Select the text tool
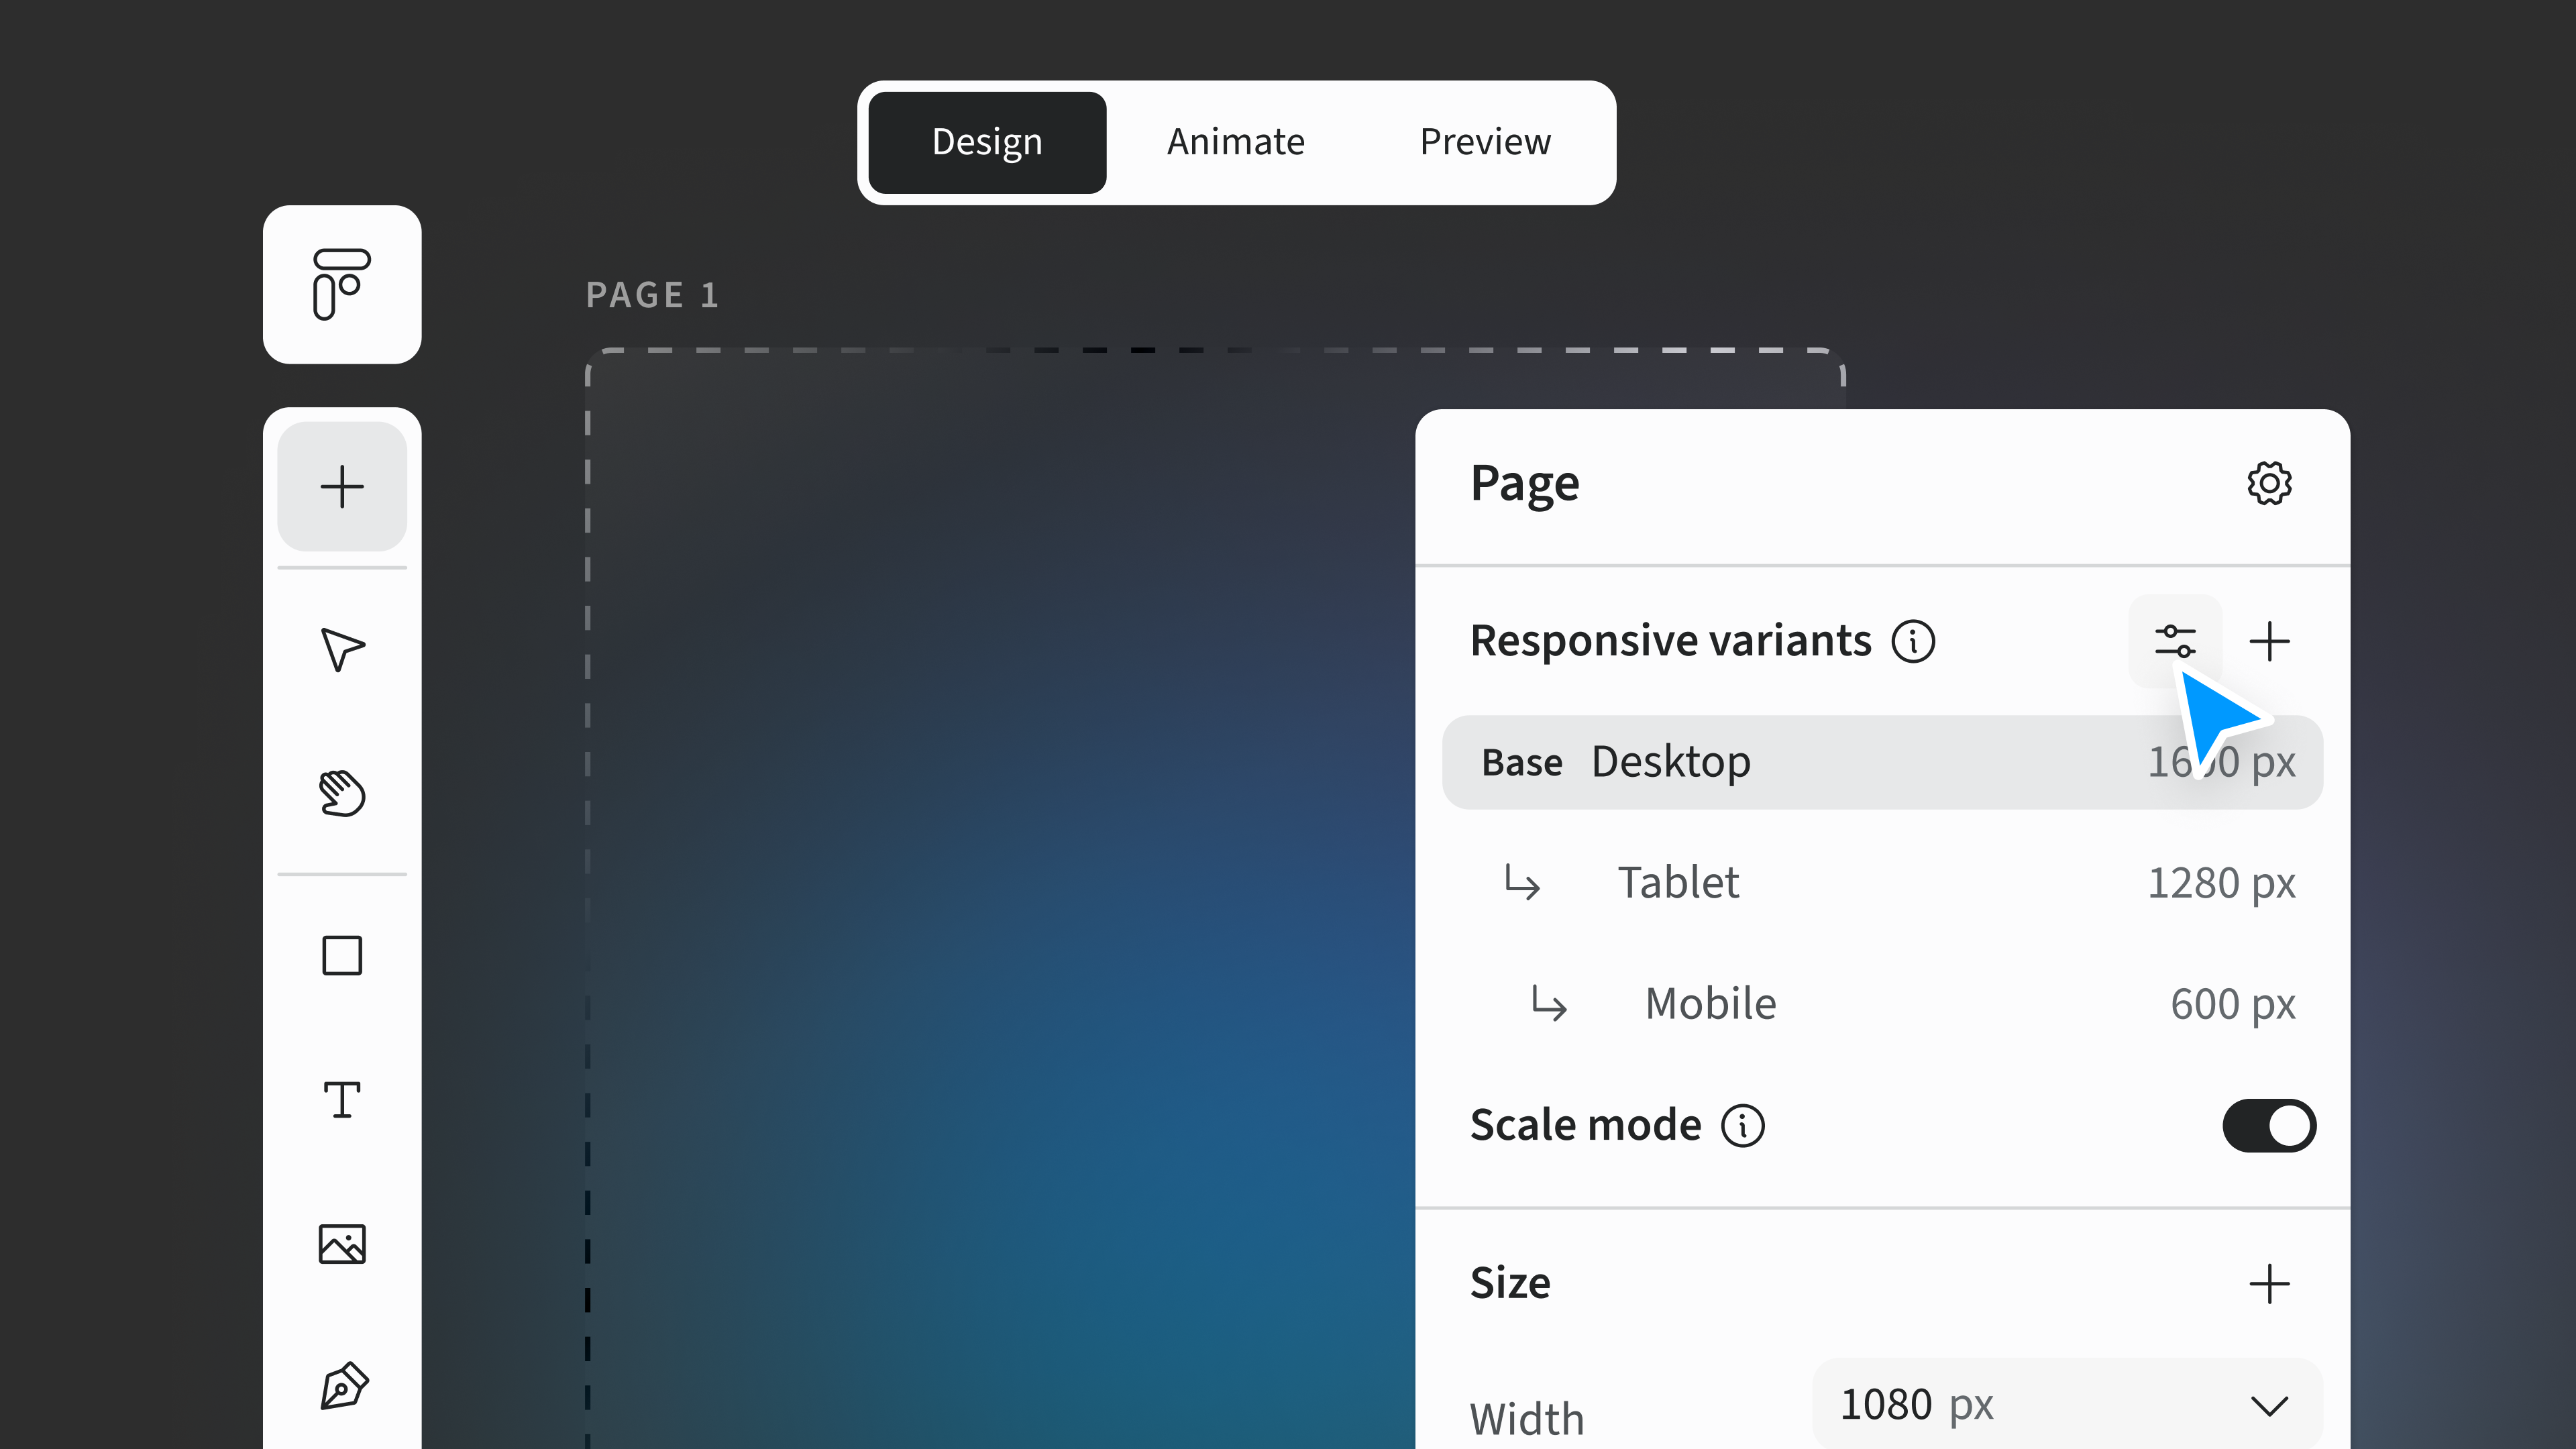This screenshot has height=1449, width=2576. point(342,1100)
